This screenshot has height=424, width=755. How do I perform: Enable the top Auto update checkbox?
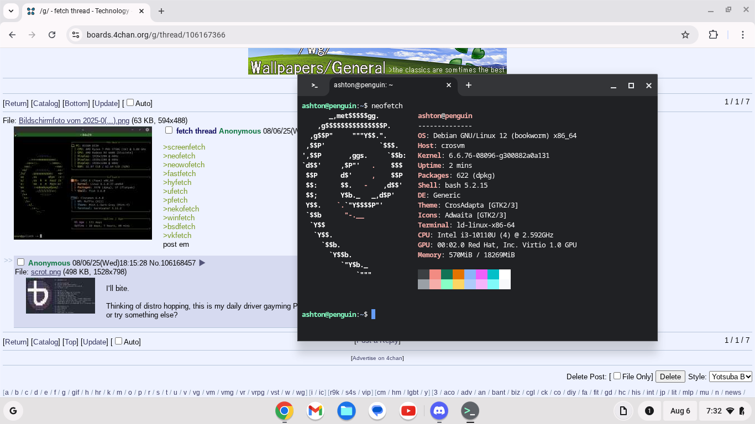coord(130,103)
